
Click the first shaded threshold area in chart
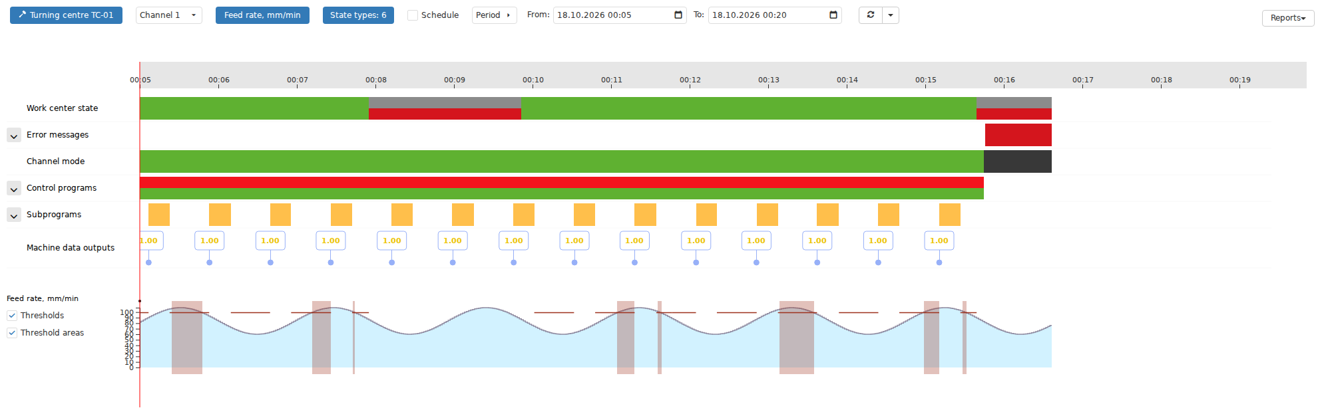pyautogui.click(x=187, y=338)
